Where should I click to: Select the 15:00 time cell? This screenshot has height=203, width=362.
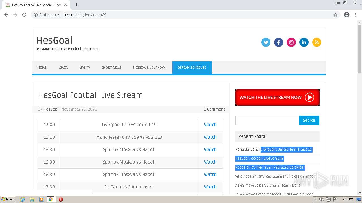tap(49, 137)
